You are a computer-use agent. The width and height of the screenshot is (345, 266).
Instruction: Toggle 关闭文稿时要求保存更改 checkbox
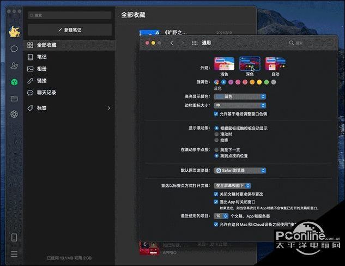[x=216, y=194]
